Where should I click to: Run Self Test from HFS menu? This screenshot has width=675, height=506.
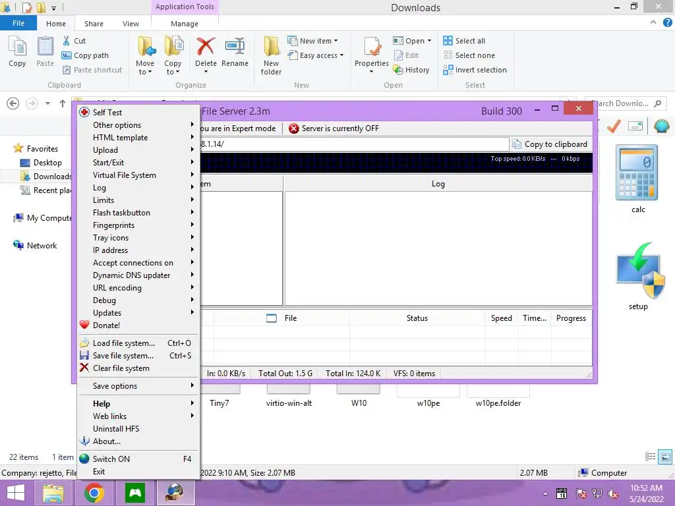[x=138, y=112]
